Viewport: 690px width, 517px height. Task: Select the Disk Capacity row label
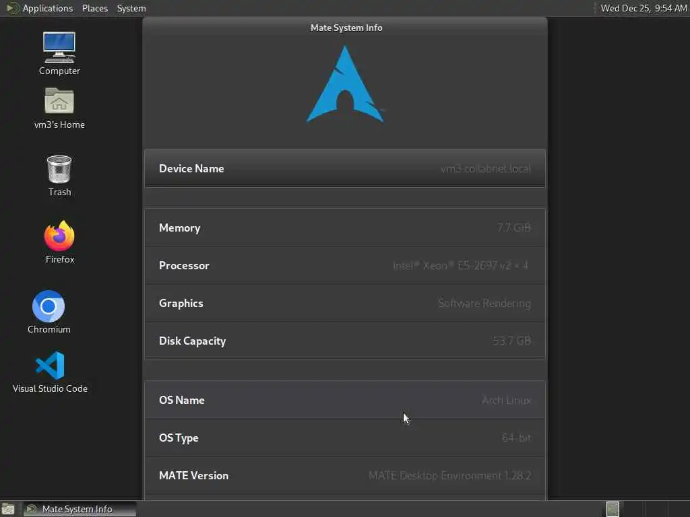[x=192, y=341]
